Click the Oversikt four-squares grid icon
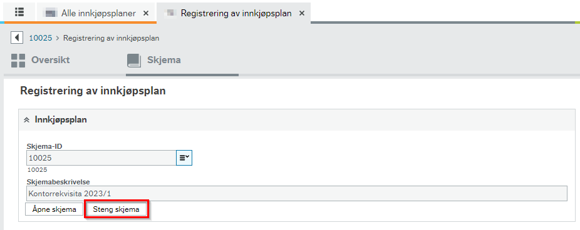Screen dimensions: 580x230 click(x=18, y=60)
